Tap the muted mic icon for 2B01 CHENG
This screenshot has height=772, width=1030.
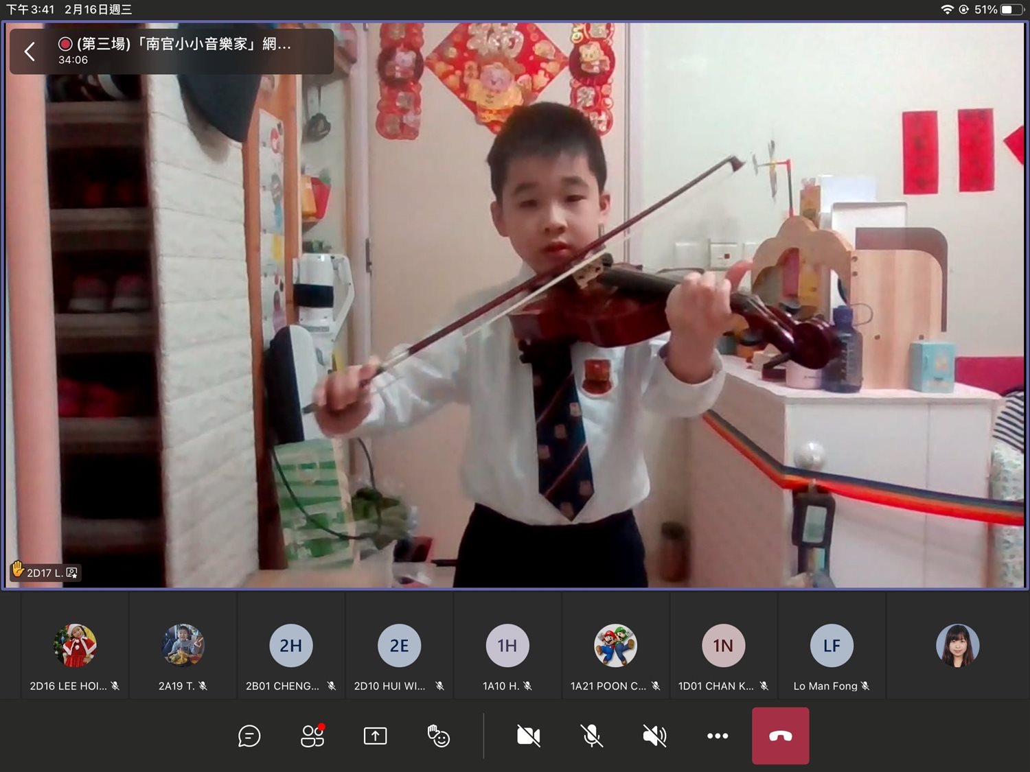332,686
